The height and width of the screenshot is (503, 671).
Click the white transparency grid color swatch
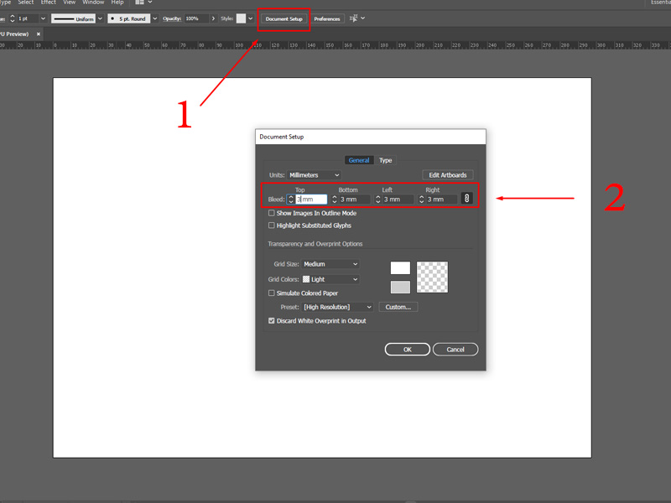(400, 268)
